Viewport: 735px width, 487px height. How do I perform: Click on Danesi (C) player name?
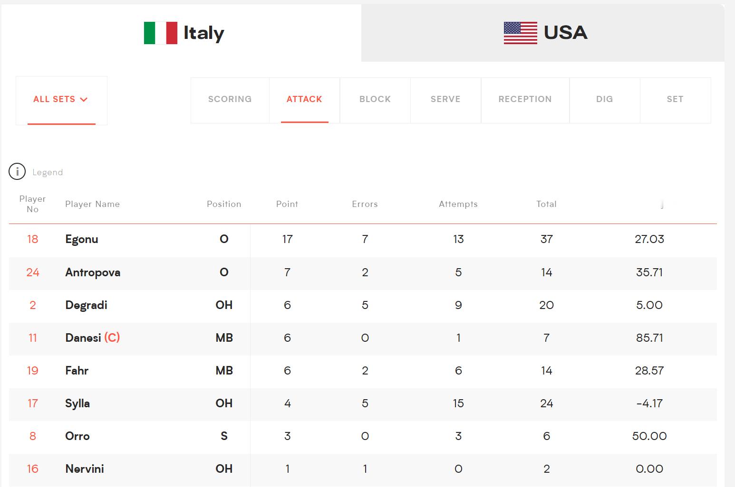point(93,338)
